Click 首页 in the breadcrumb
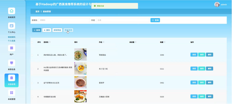Image resolution: width=232 pixels, height=104 pixels. click(x=37, y=11)
